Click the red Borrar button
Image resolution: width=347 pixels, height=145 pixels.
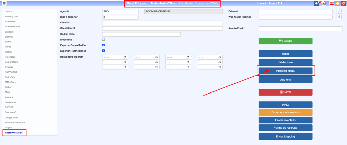point(285,92)
